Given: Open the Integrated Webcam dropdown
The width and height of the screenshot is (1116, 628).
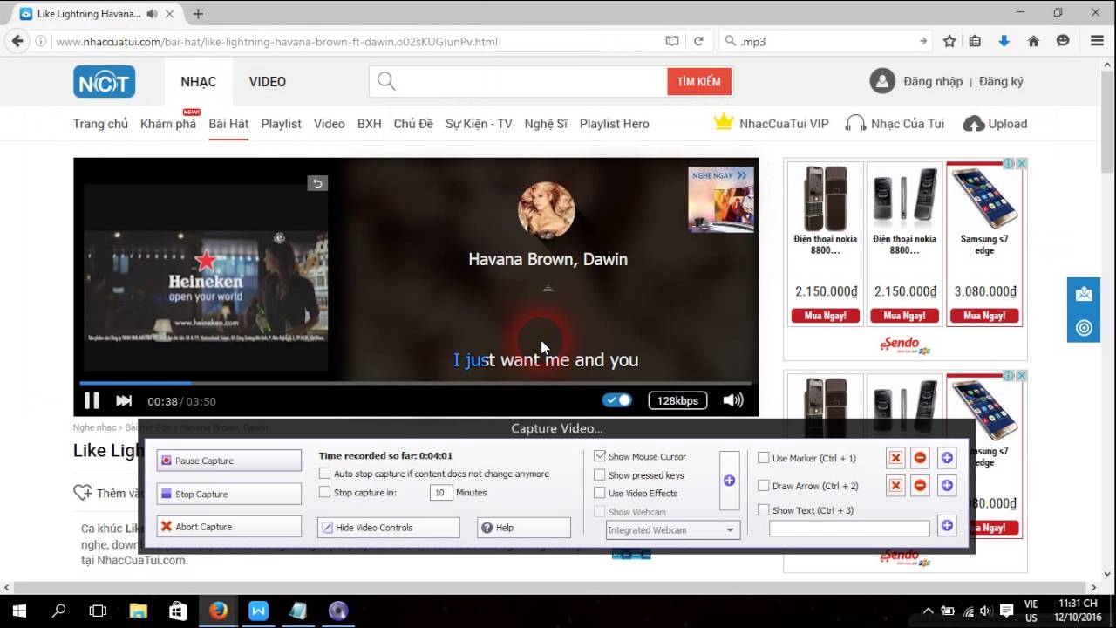Looking at the screenshot, I should point(673,529).
